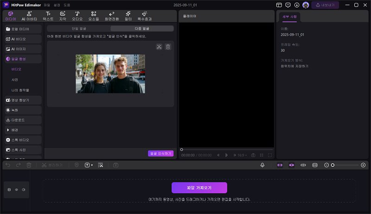Open the 도움 (Help) menu

tap(67, 5)
